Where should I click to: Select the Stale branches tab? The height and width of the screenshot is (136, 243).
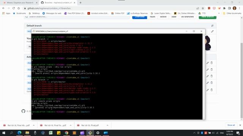pos(174,17)
